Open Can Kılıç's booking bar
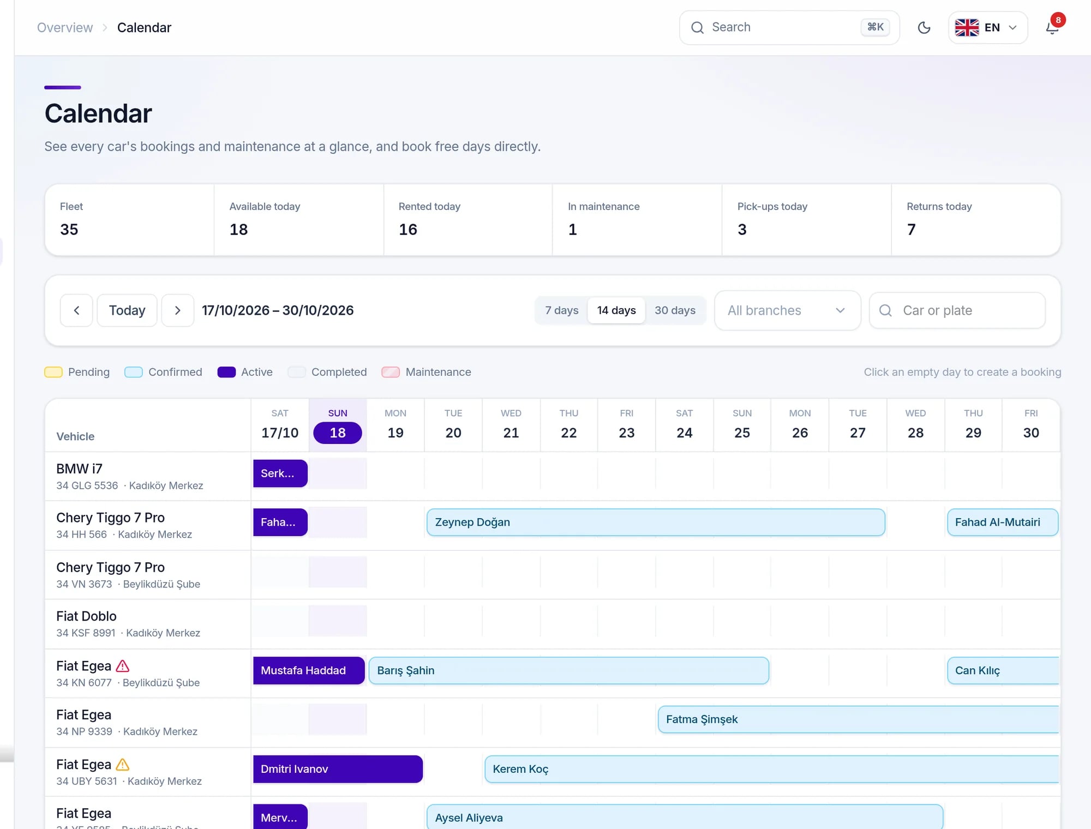The width and height of the screenshot is (1091, 829). (1003, 670)
